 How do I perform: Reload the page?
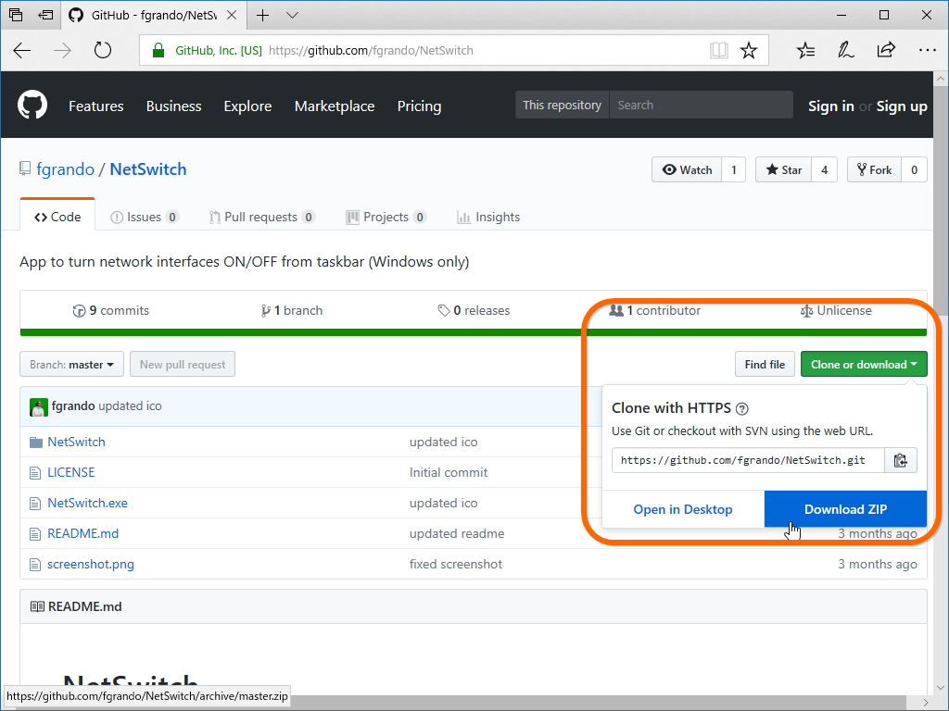[x=102, y=50]
